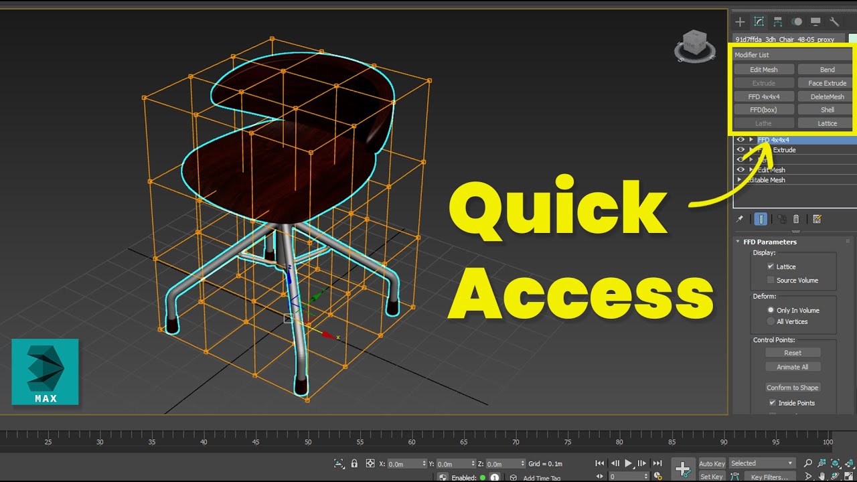Toggle the selection lock padlock icon
Viewport: 857px width, 482px height.
point(354,463)
